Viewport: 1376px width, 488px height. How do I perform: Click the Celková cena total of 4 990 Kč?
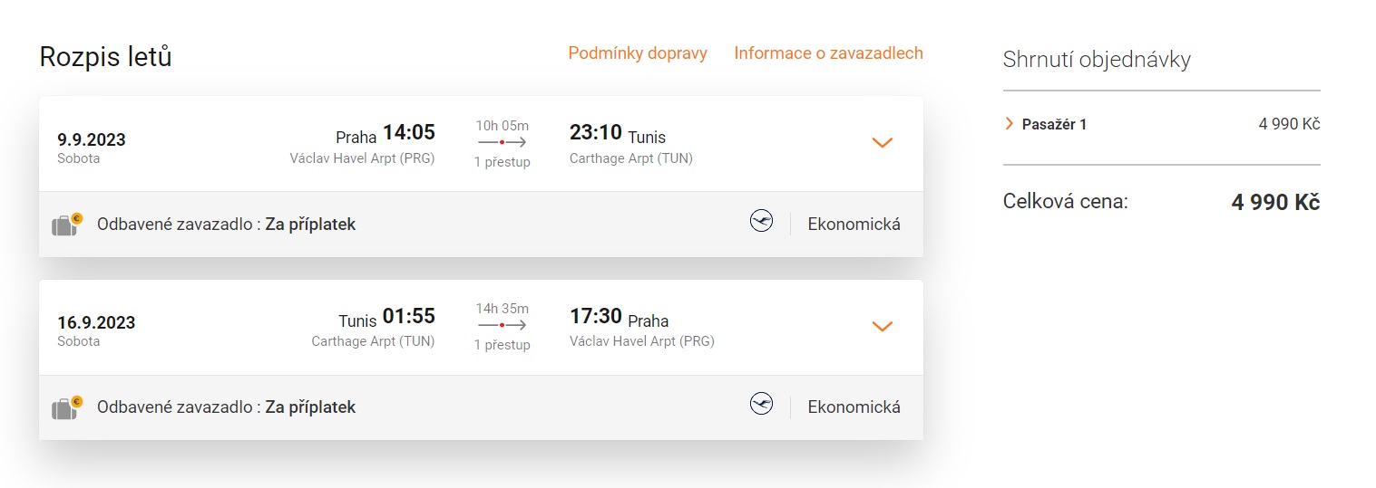point(1274,203)
